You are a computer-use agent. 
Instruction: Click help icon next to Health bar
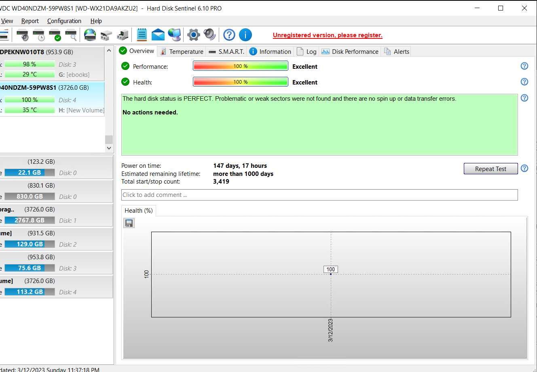[524, 82]
